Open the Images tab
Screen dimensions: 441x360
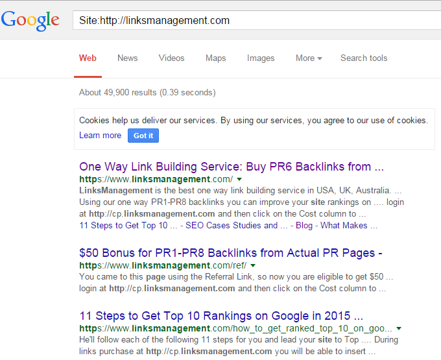(261, 58)
